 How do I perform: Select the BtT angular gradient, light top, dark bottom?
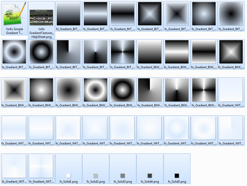[x=96, y=54]
